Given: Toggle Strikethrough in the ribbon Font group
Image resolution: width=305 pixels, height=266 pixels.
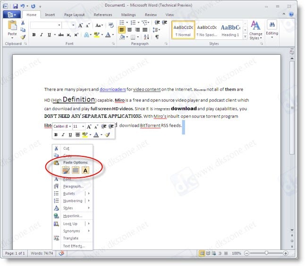Looking at the screenshot, I should coord(61,35).
